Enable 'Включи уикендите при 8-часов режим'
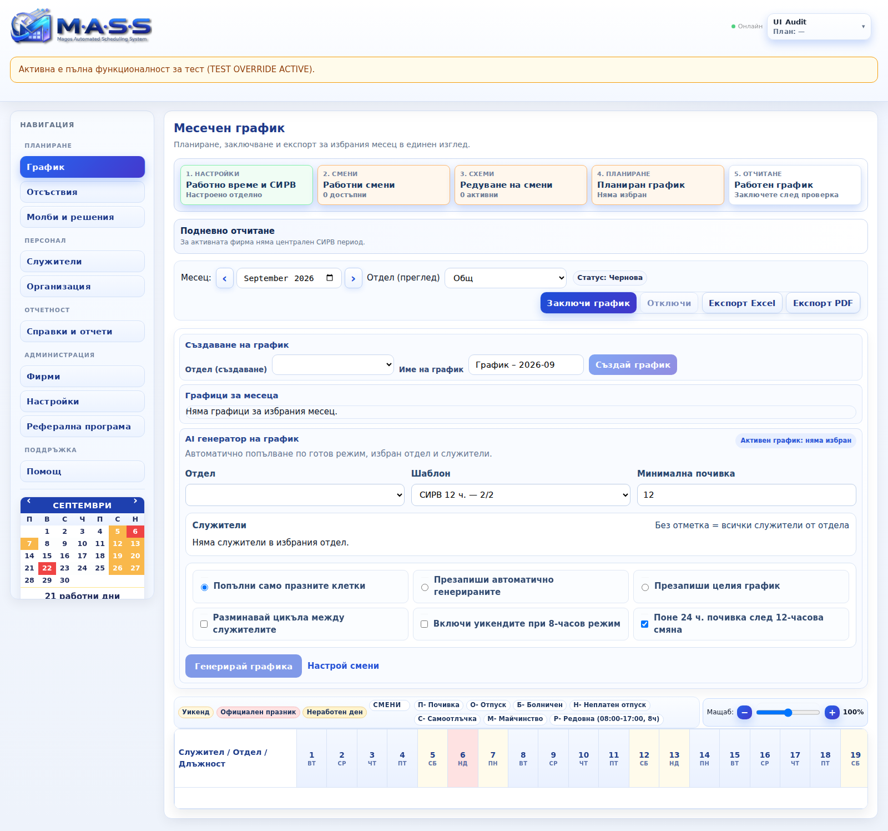 point(425,624)
